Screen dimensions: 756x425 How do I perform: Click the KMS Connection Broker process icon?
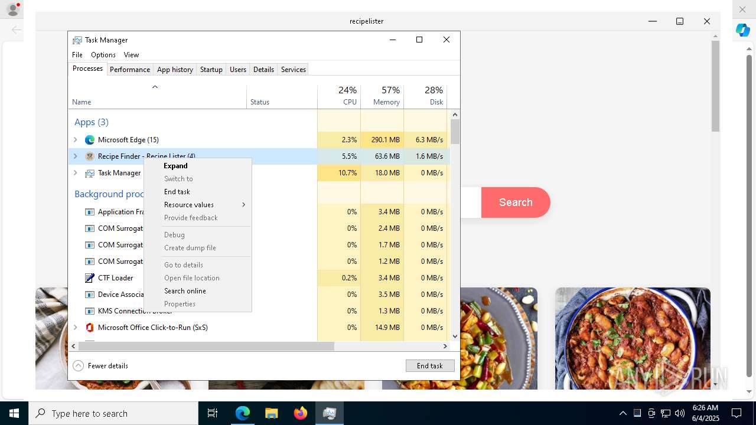(x=90, y=311)
